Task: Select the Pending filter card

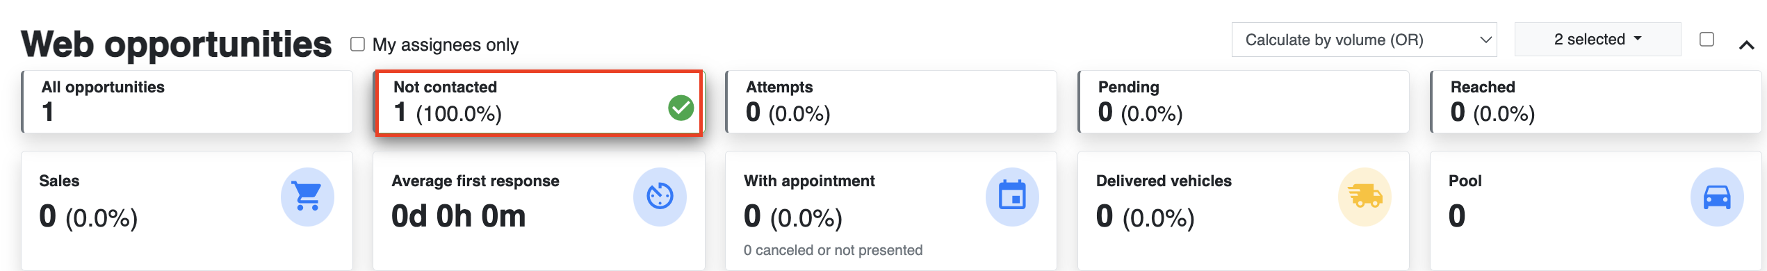Action: tap(1244, 101)
